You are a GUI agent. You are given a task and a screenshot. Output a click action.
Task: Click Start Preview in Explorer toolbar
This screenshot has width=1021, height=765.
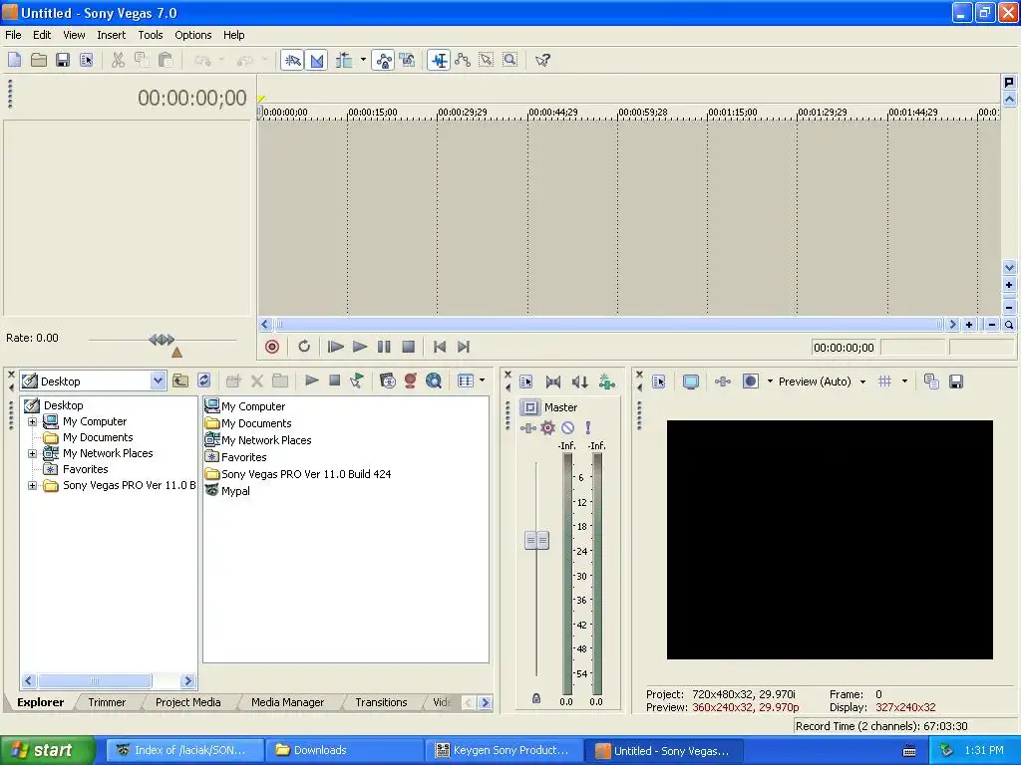(x=312, y=381)
